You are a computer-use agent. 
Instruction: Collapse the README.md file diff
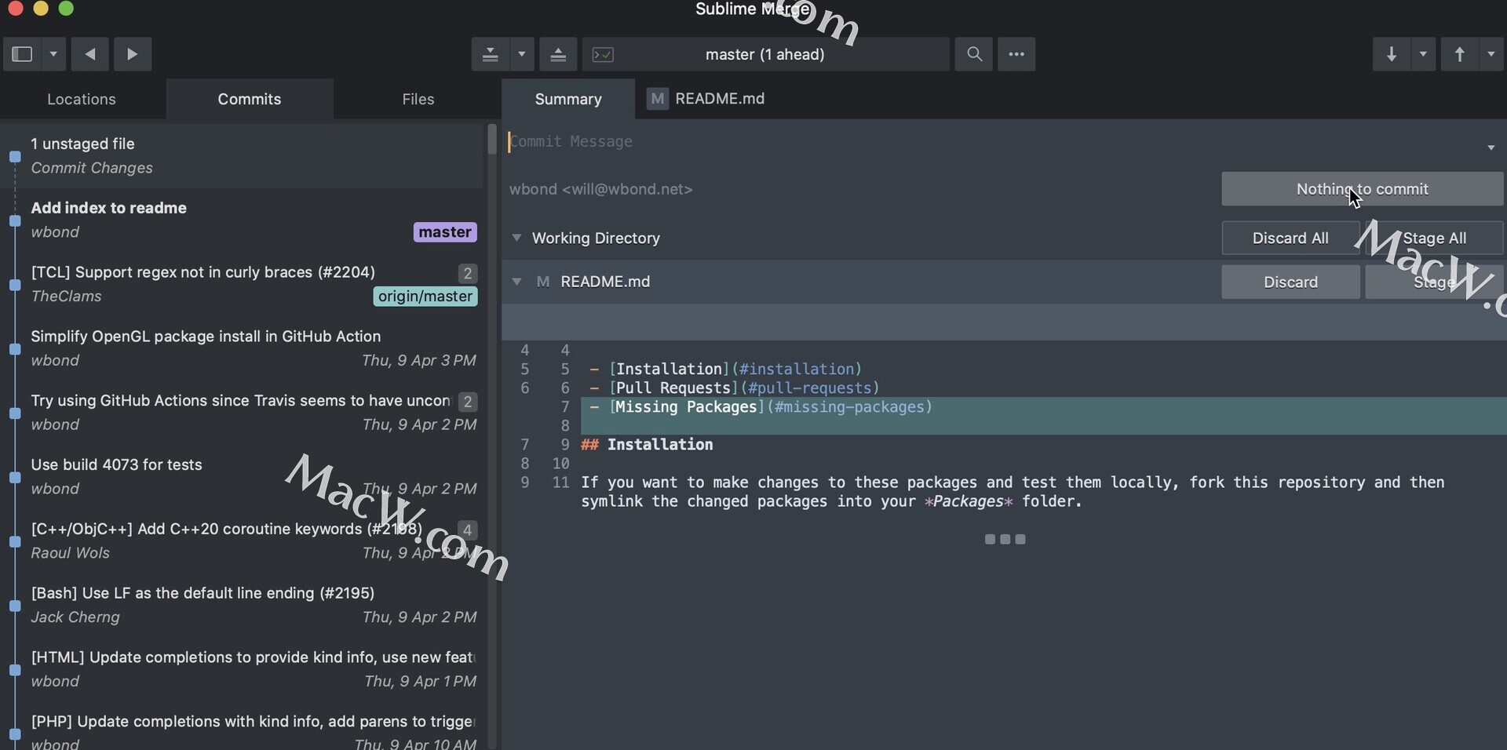(516, 282)
